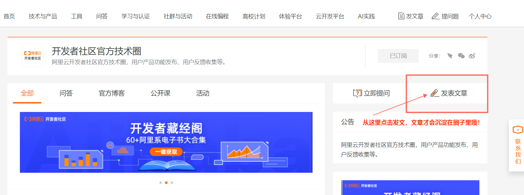Open 首页 in the top navigation
Screen dimensions: 524x195
pyautogui.click(x=9, y=16)
